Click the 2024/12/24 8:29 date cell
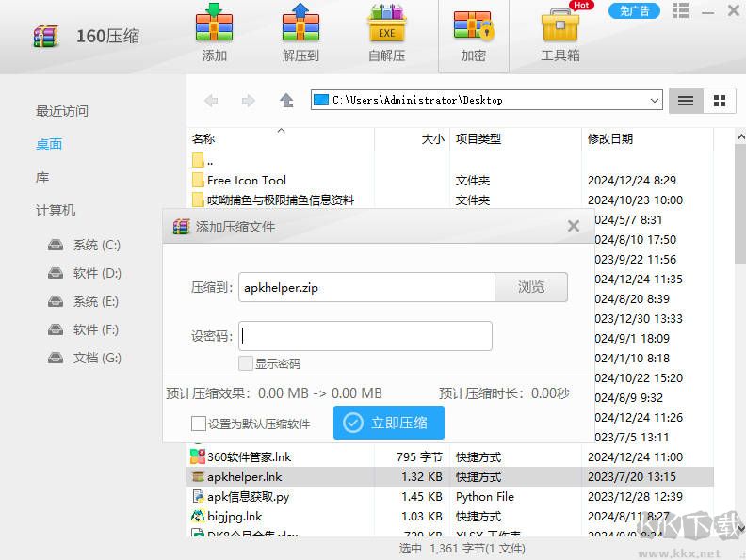Viewport: 746px width, 560px height. (632, 180)
